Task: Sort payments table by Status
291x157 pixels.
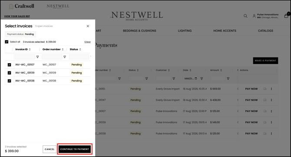Action: coord(138,70)
